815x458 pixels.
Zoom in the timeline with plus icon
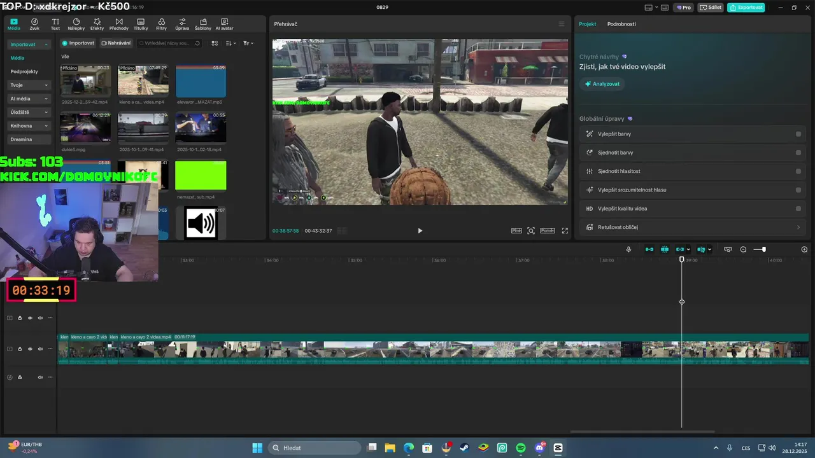tap(804, 249)
